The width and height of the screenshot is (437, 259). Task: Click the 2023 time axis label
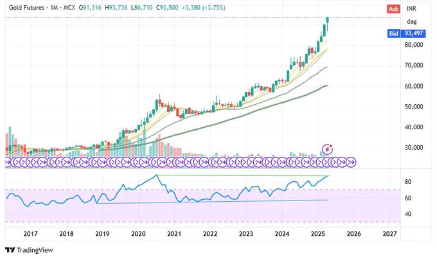tap(245, 234)
